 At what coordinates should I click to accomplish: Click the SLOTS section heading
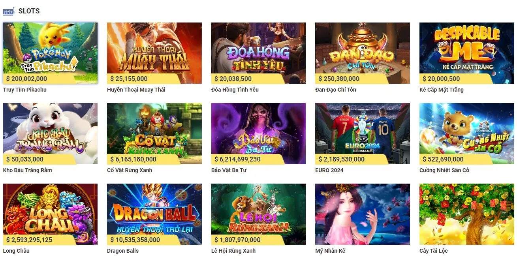click(x=29, y=11)
